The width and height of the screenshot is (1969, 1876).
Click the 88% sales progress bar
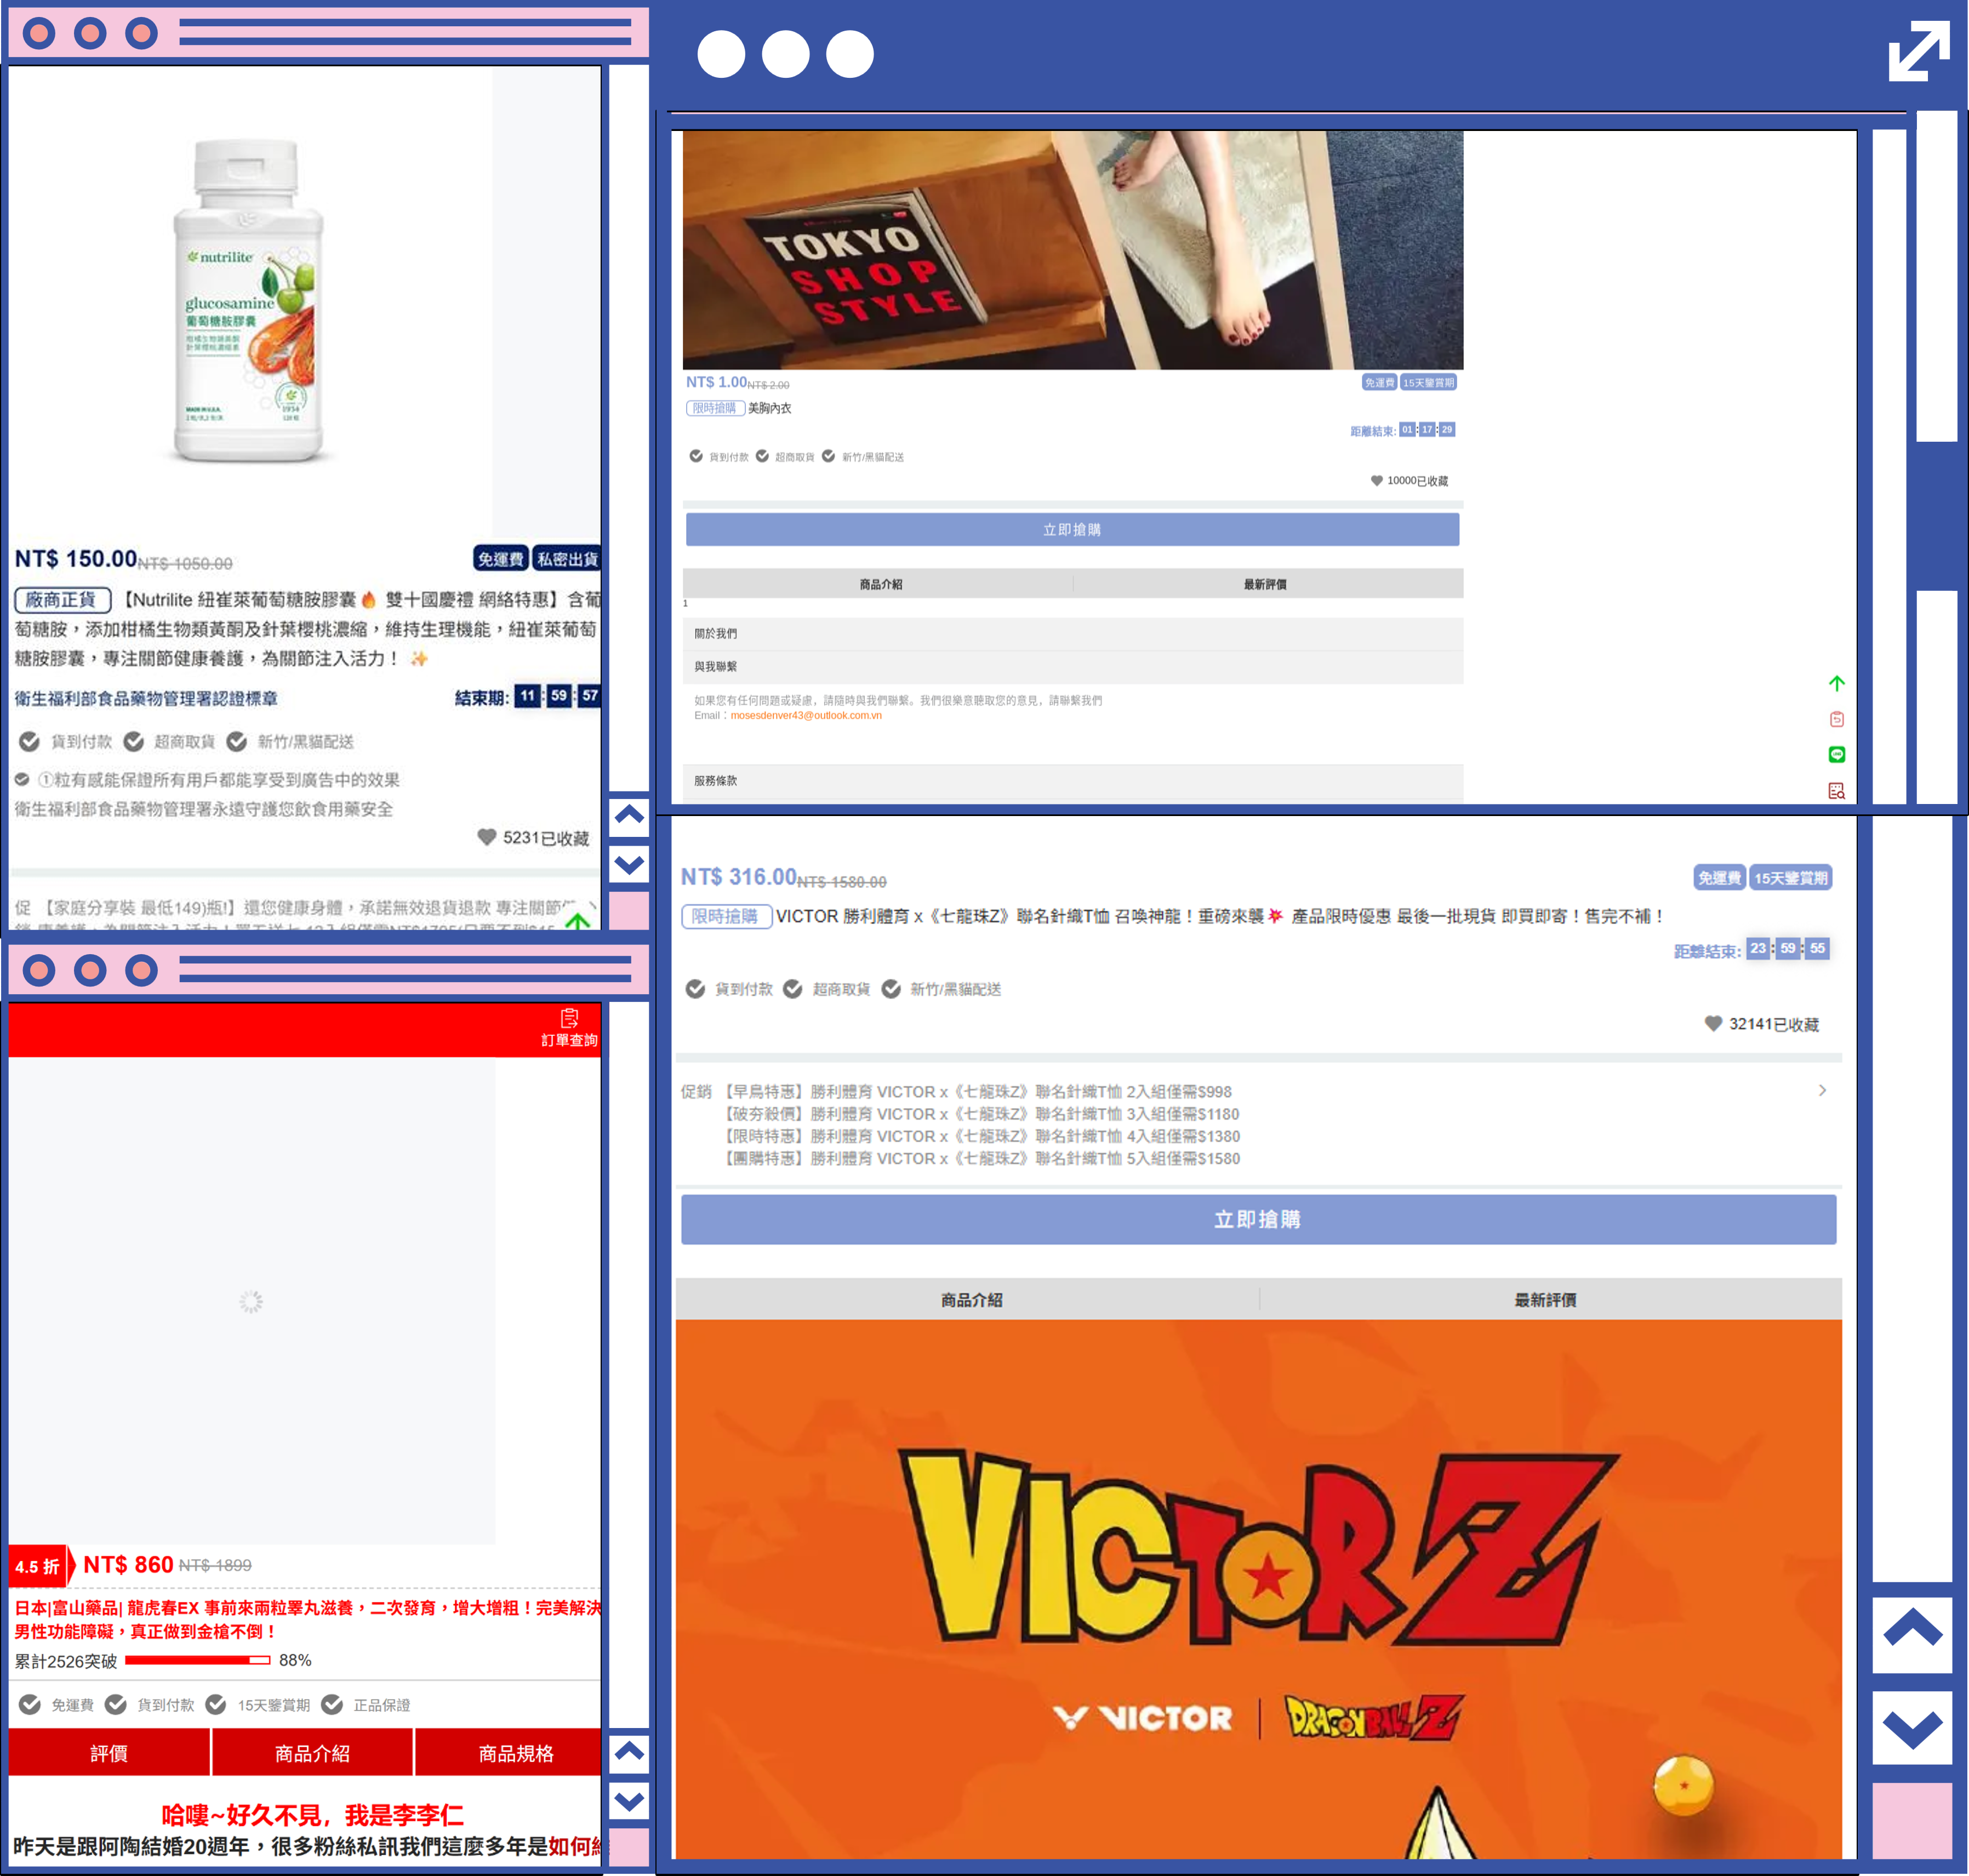tap(197, 1660)
